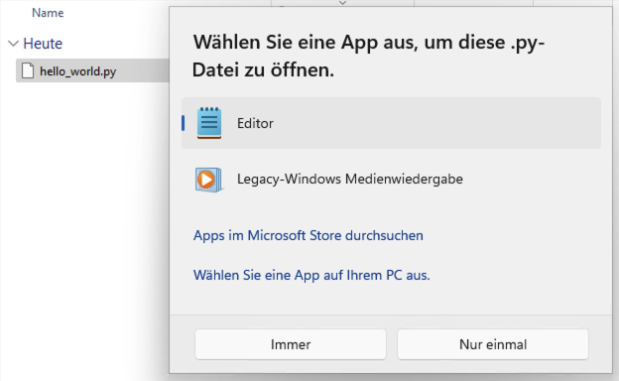Click the Legacy Windows Media Player icon
This screenshot has height=381, width=619.
pos(208,180)
